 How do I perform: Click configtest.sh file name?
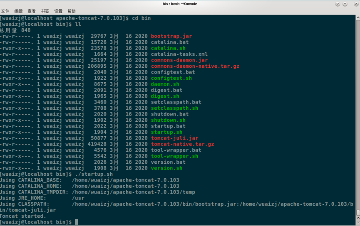(x=171, y=78)
